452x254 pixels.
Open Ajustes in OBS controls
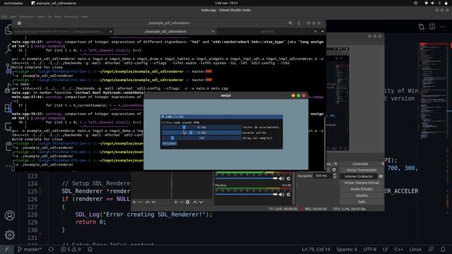click(362, 195)
